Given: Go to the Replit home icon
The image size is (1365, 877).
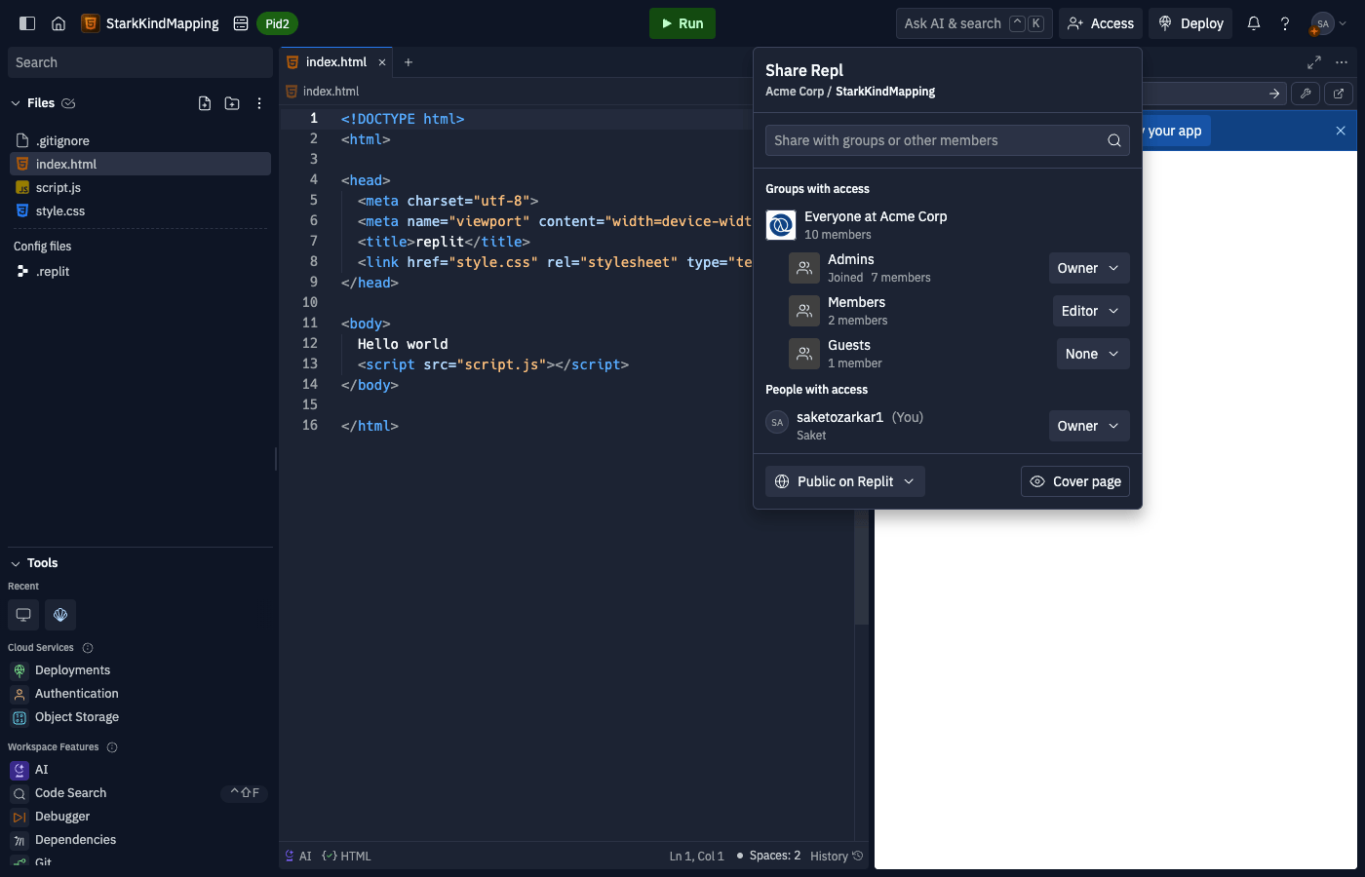Looking at the screenshot, I should [58, 23].
